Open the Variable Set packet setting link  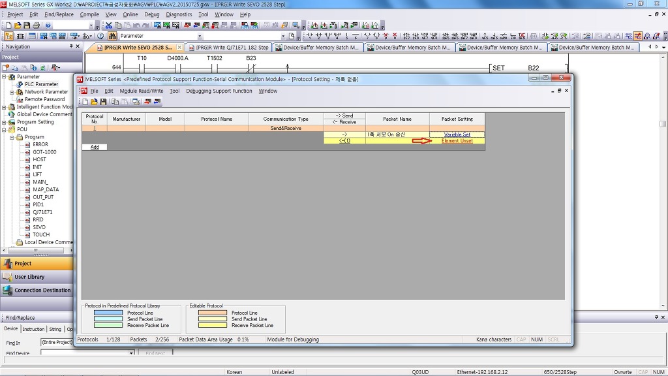click(457, 134)
